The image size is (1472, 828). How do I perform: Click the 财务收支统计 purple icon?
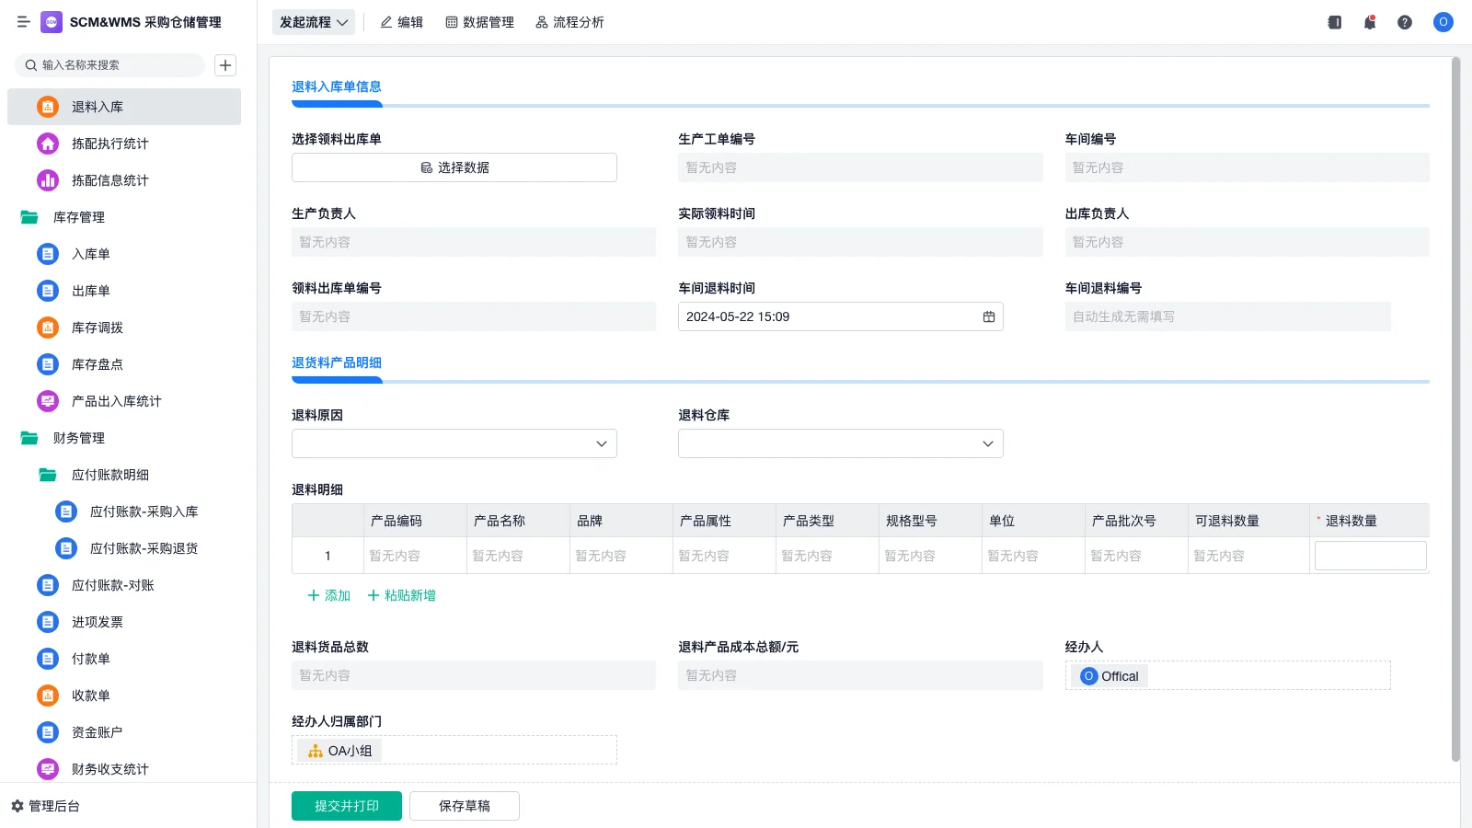tap(48, 769)
